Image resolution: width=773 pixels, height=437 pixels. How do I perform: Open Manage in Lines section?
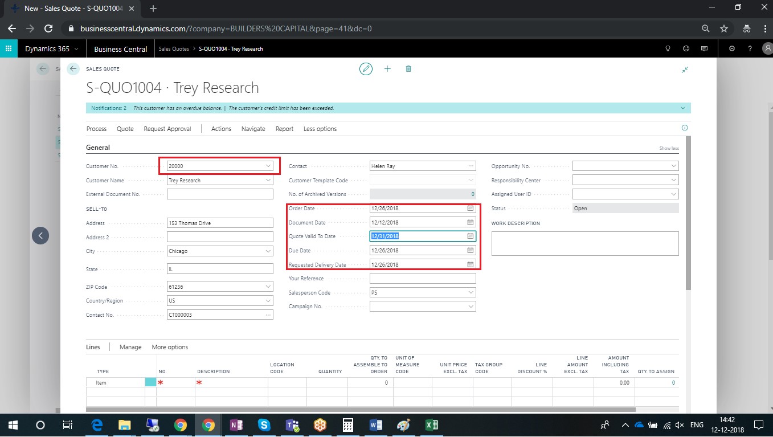coord(130,347)
